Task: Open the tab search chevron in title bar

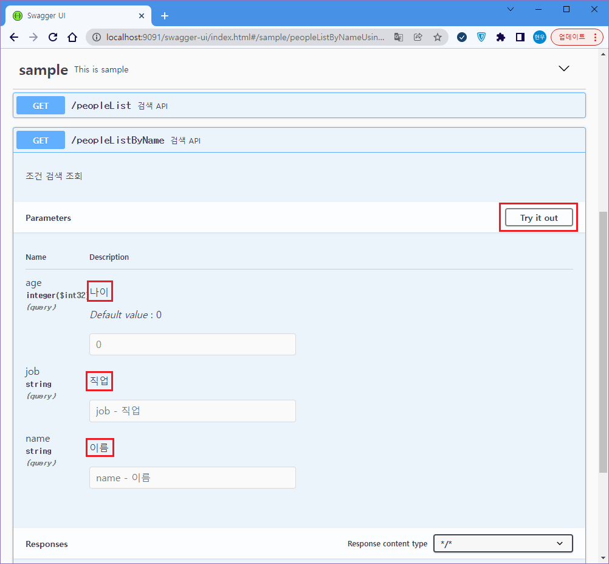Action: 511,9
